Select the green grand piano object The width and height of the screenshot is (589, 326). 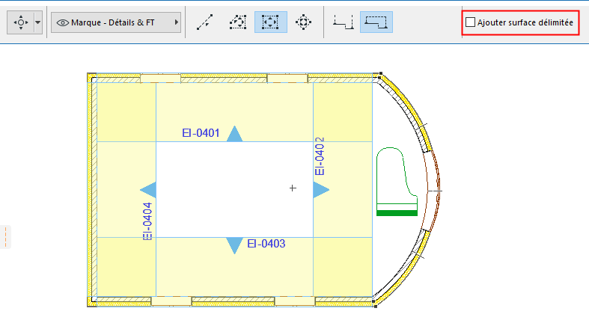pyautogui.click(x=397, y=182)
